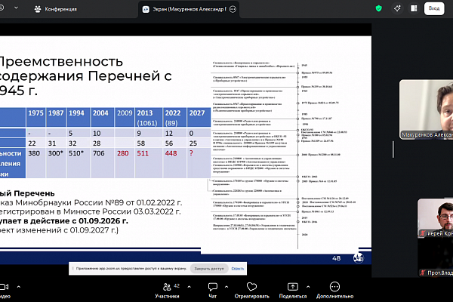This screenshot has height=302, width=453.
Task: Click the red 511 table value
Action: 143,153
